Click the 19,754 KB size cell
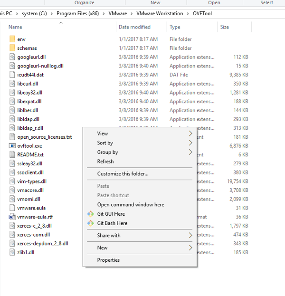285x296 pixels. pos(237,181)
